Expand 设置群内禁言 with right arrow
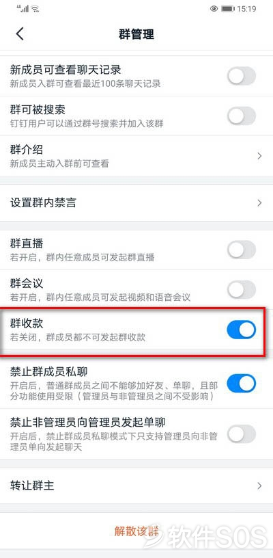This screenshot has width=273, height=558. 259,203
